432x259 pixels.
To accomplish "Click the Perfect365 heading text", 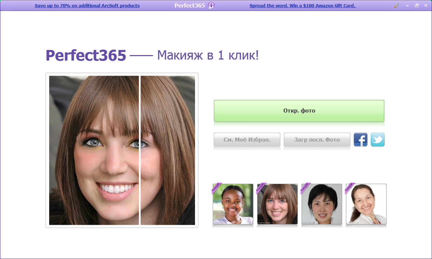I will point(86,55).
